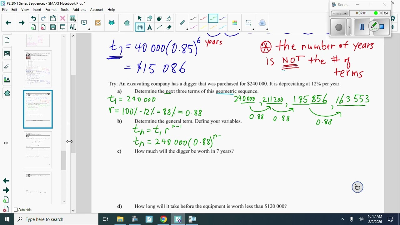This screenshot has width=400, height=225.
Task: Open the color palette dropdown
Action: point(235,23)
